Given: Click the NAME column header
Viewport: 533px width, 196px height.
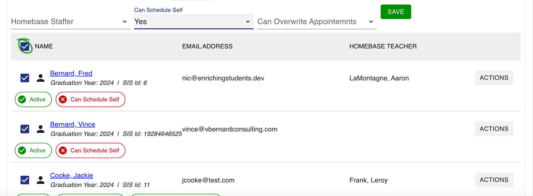Looking at the screenshot, I should point(44,46).
